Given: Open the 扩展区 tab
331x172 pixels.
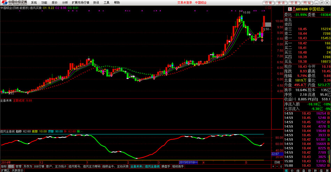Looking at the screenshot, I should click(5, 170).
